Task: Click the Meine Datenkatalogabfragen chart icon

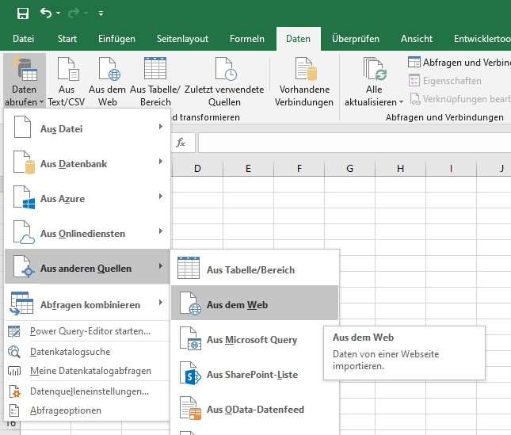Action: click(14, 371)
